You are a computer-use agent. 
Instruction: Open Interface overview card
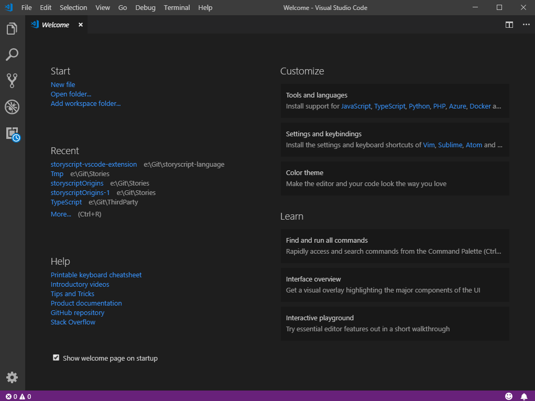[x=395, y=285]
